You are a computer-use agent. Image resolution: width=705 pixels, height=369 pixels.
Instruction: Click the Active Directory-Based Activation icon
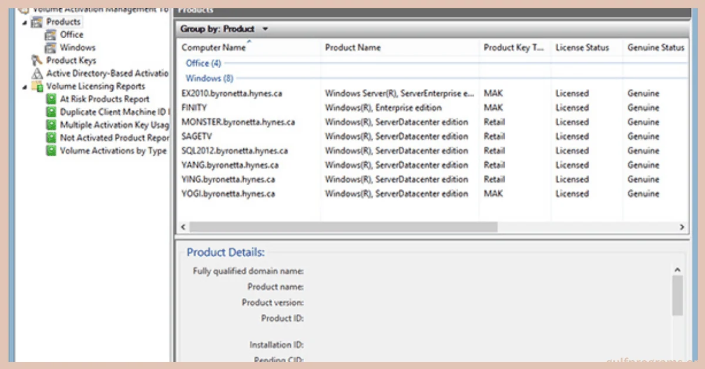pyautogui.click(x=37, y=73)
